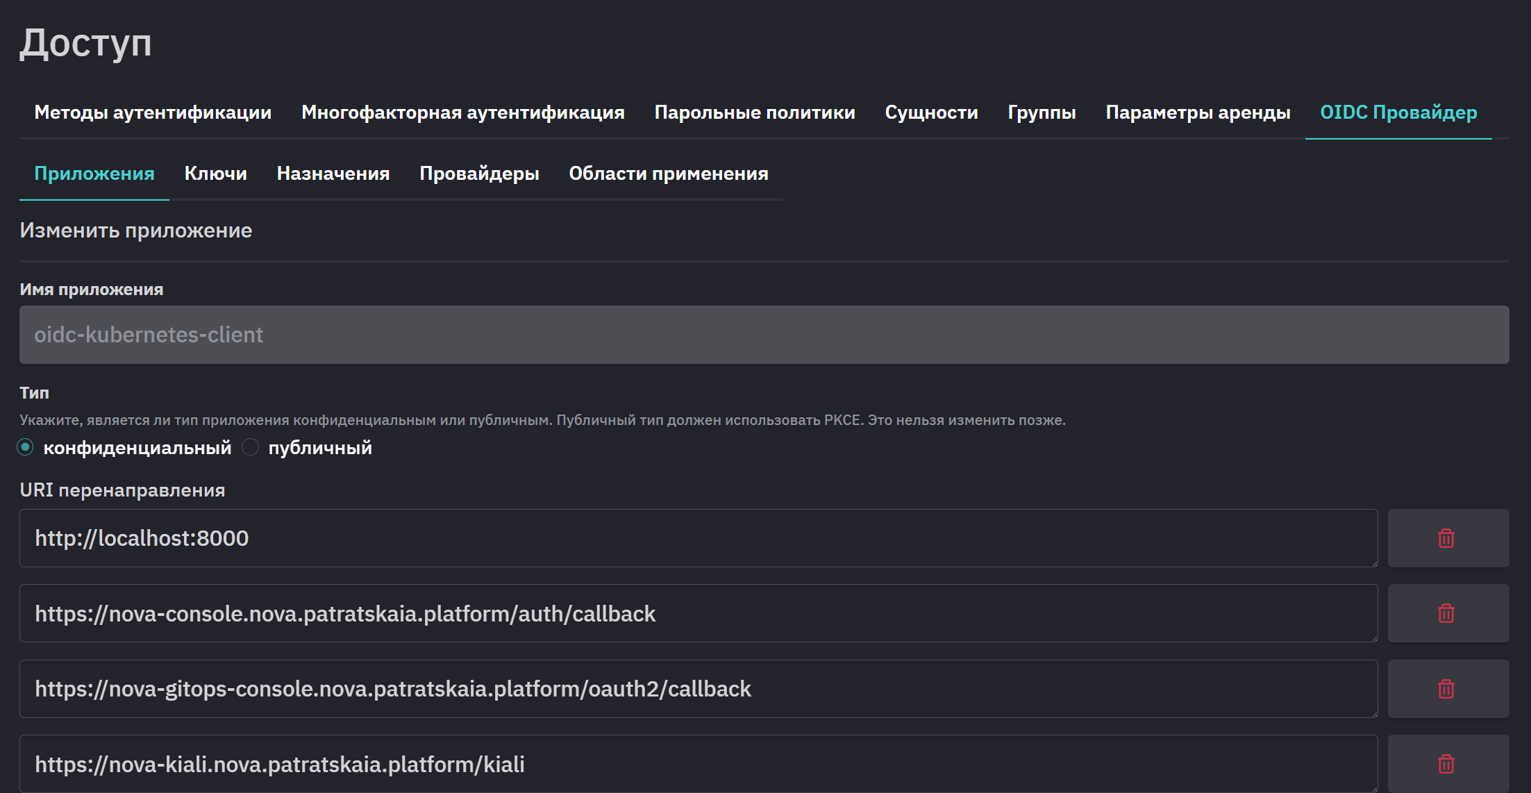The width and height of the screenshot is (1531, 793).
Task: Open the Провайдеры sub-tab
Action: click(x=479, y=174)
